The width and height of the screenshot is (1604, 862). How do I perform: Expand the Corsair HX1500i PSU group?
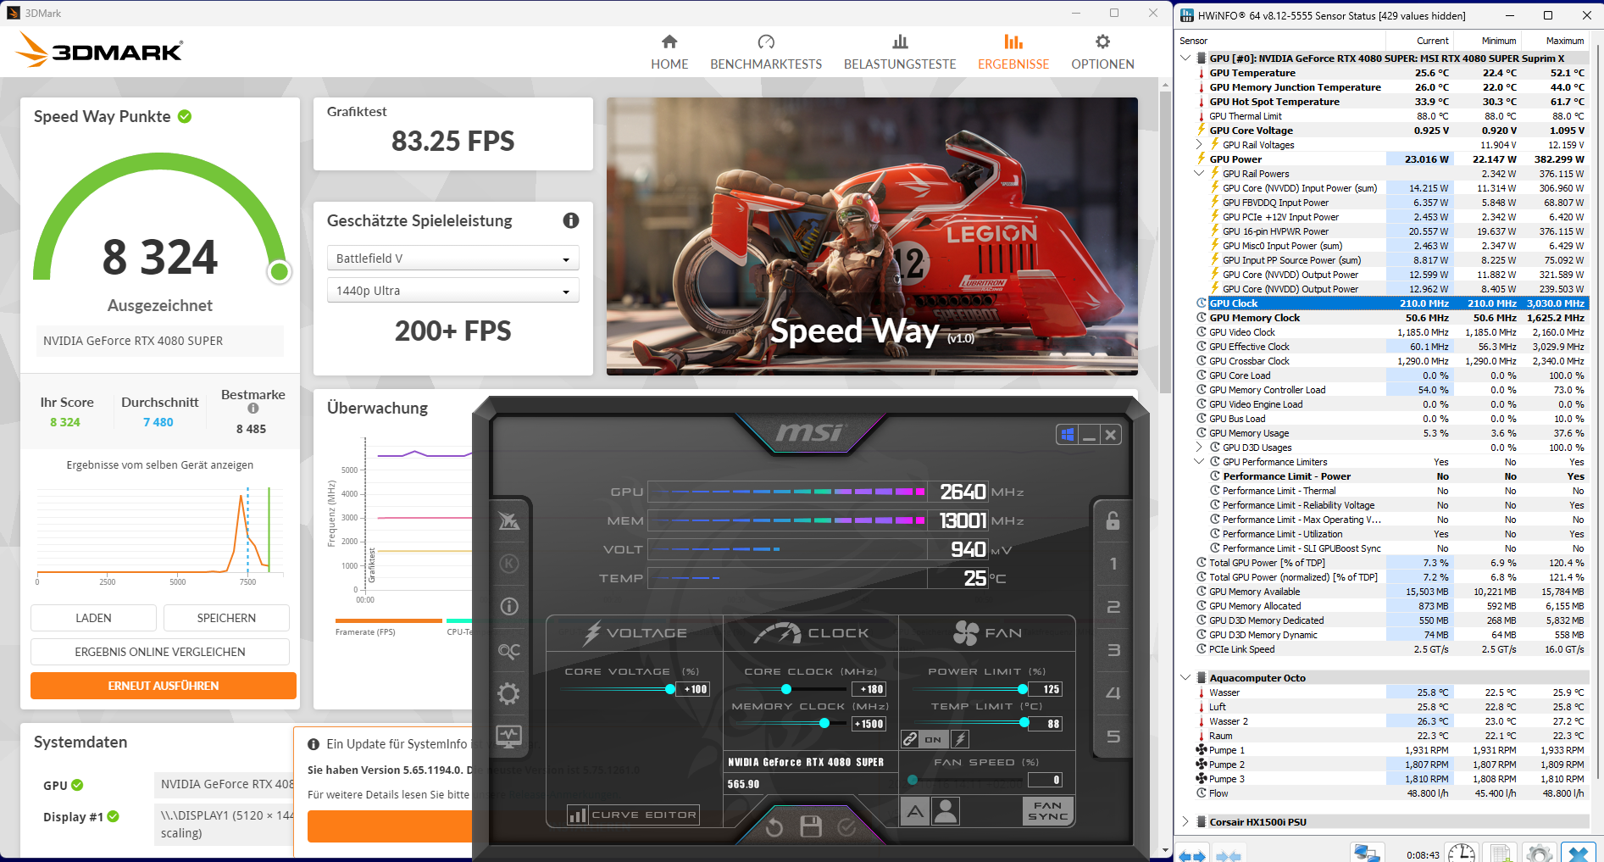pyautogui.click(x=1185, y=822)
